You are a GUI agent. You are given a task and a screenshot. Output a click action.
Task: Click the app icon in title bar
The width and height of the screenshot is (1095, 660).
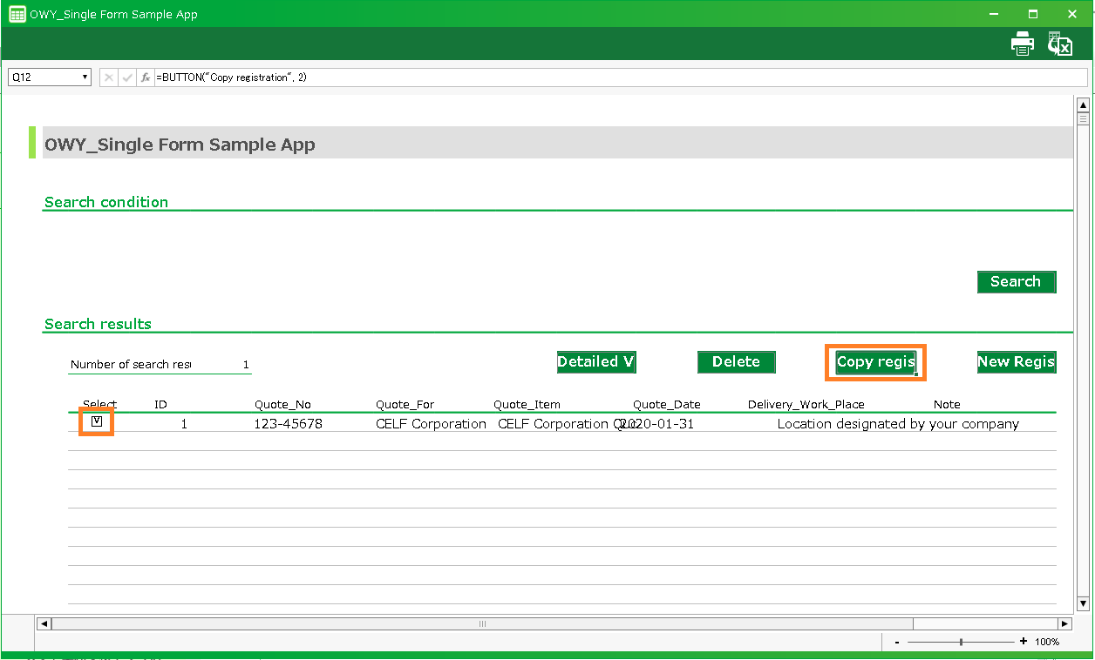point(17,14)
